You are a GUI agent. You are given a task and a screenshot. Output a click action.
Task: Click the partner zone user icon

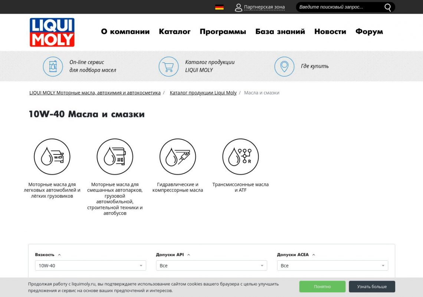239,7
